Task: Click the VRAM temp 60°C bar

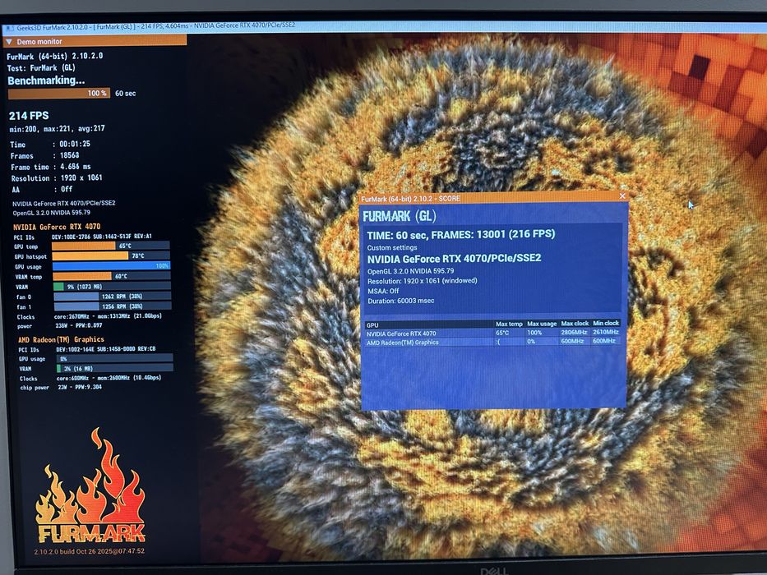Action: click(x=112, y=276)
